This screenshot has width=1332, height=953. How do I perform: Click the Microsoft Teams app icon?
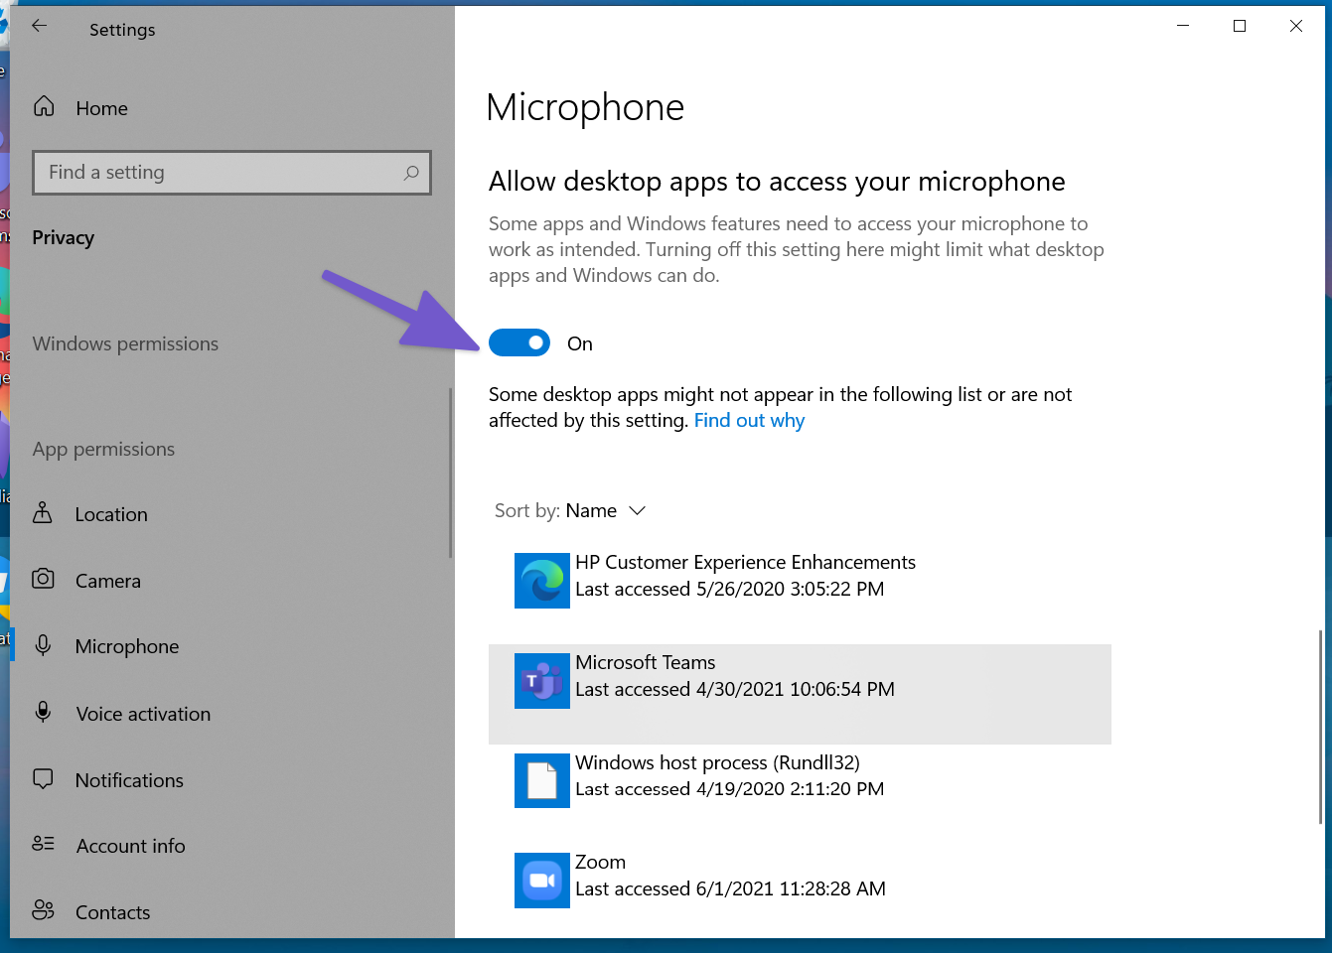[542, 681]
